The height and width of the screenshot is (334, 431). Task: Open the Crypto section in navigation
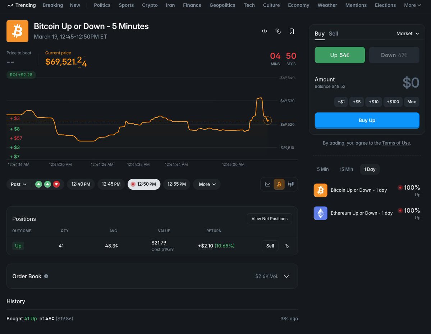[x=150, y=5]
